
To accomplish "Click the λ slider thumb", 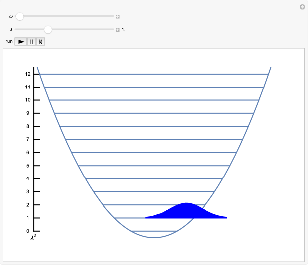I will pyautogui.click(x=48, y=30).
